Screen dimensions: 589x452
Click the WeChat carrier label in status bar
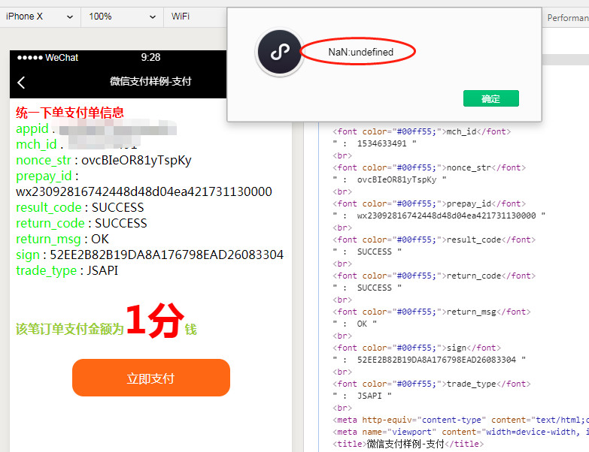tap(62, 58)
